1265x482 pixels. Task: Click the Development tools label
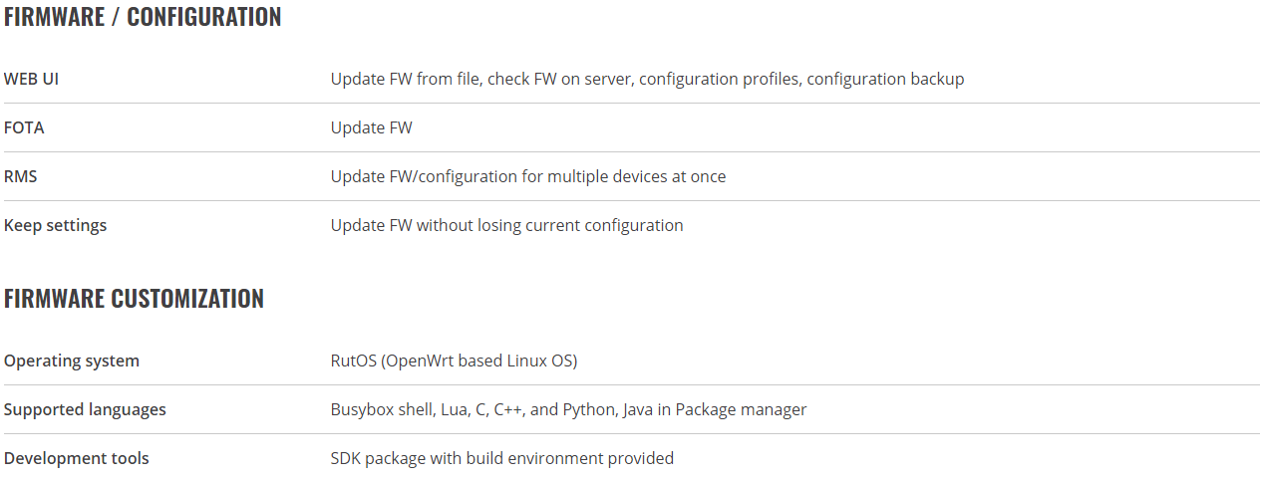coord(77,458)
